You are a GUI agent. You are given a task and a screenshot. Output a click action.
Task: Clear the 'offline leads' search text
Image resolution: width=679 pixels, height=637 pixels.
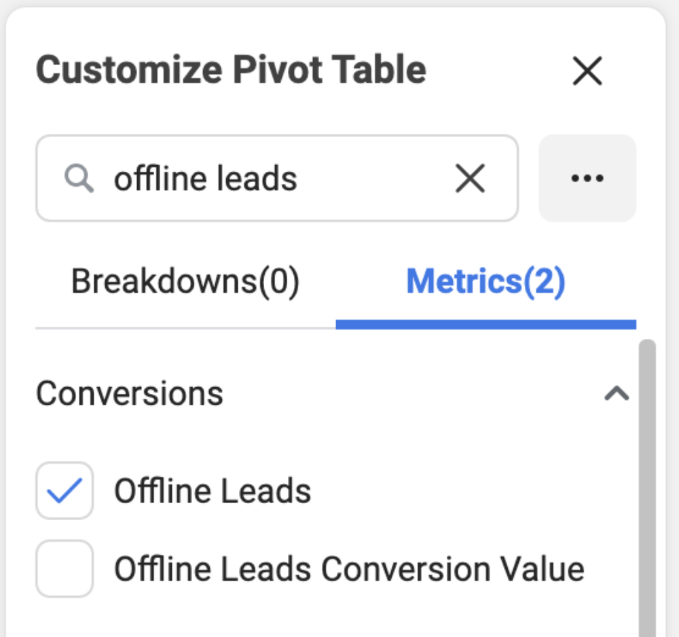coord(471,178)
